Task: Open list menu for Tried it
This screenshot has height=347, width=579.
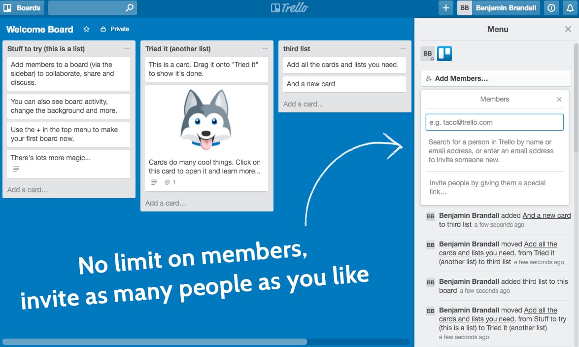Action: (265, 49)
